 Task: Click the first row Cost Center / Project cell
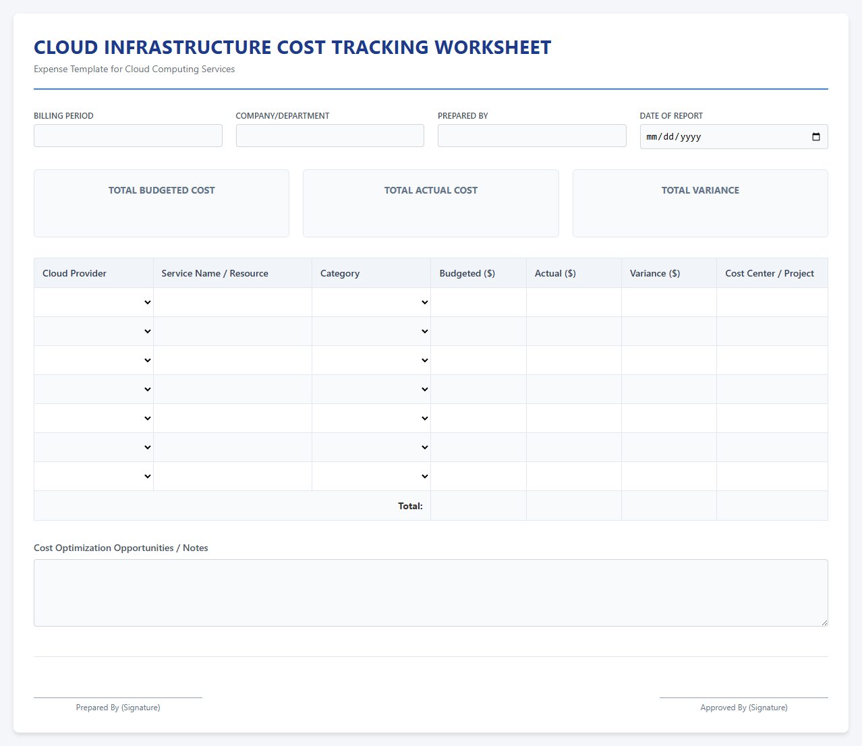tap(772, 302)
